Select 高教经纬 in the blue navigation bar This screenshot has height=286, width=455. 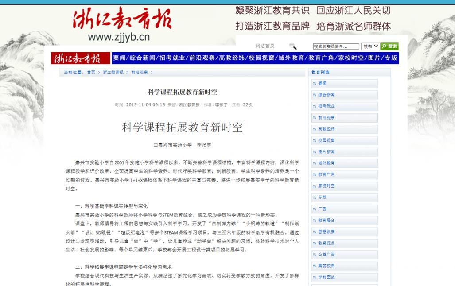pos(232,58)
